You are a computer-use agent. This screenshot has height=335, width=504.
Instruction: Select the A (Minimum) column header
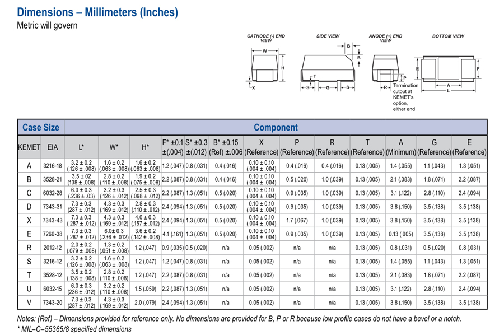pyautogui.click(x=400, y=147)
